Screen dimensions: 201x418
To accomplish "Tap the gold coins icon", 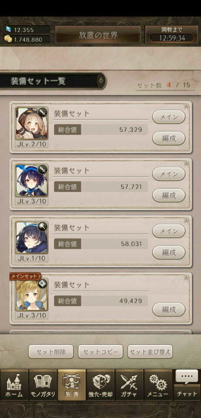I will tap(8, 40).
